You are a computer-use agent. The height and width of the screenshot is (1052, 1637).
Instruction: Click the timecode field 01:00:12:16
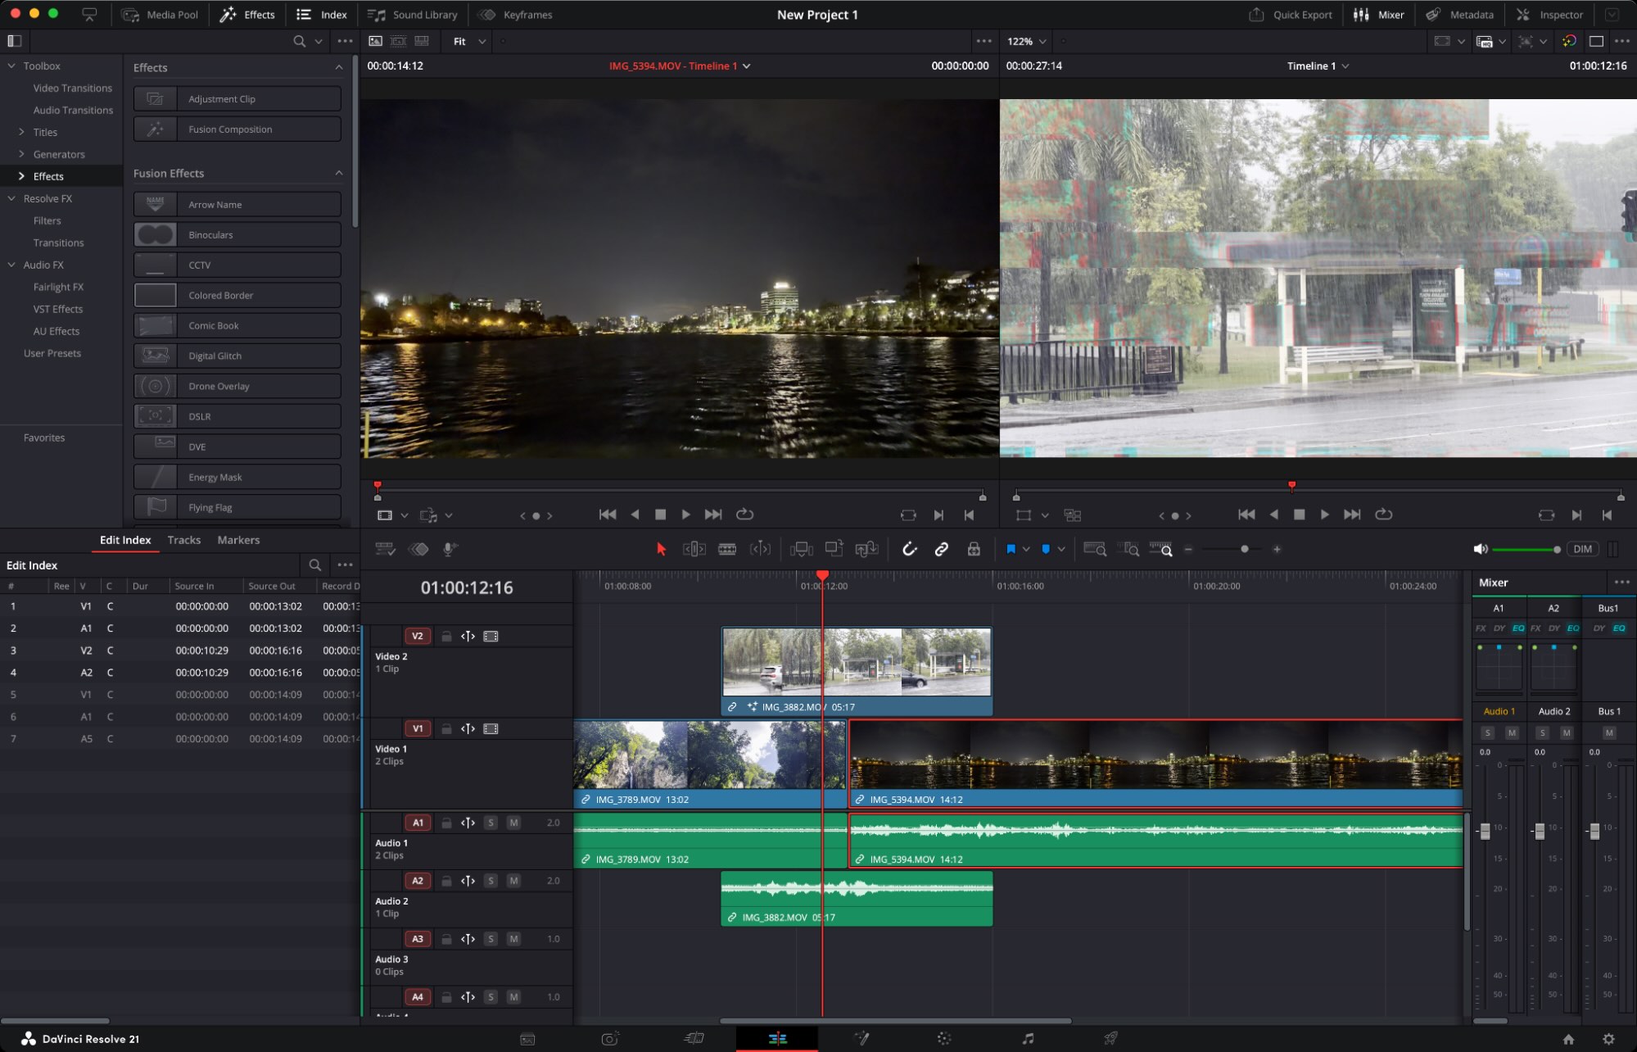pyautogui.click(x=467, y=587)
